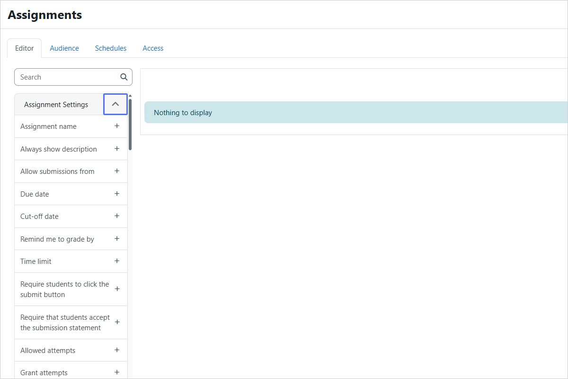This screenshot has width=568, height=379.
Task: Click the search magnifier icon
Action: (x=124, y=77)
